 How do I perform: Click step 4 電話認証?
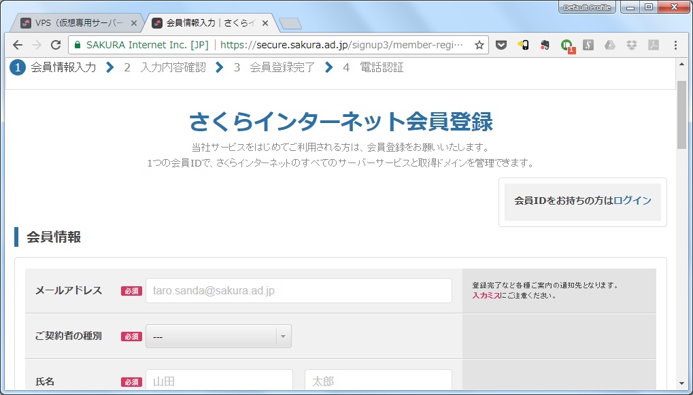pyautogui.click(x=373, y=67)
